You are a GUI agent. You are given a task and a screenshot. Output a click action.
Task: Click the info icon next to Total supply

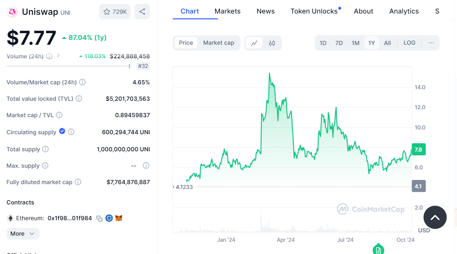tap(46, 149)
